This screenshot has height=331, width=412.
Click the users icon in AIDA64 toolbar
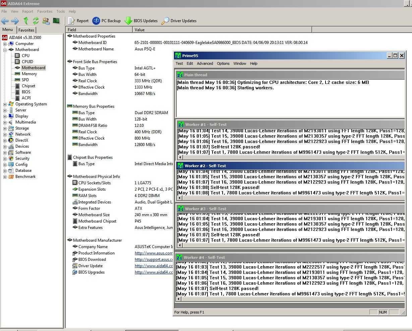coord(46,21)
